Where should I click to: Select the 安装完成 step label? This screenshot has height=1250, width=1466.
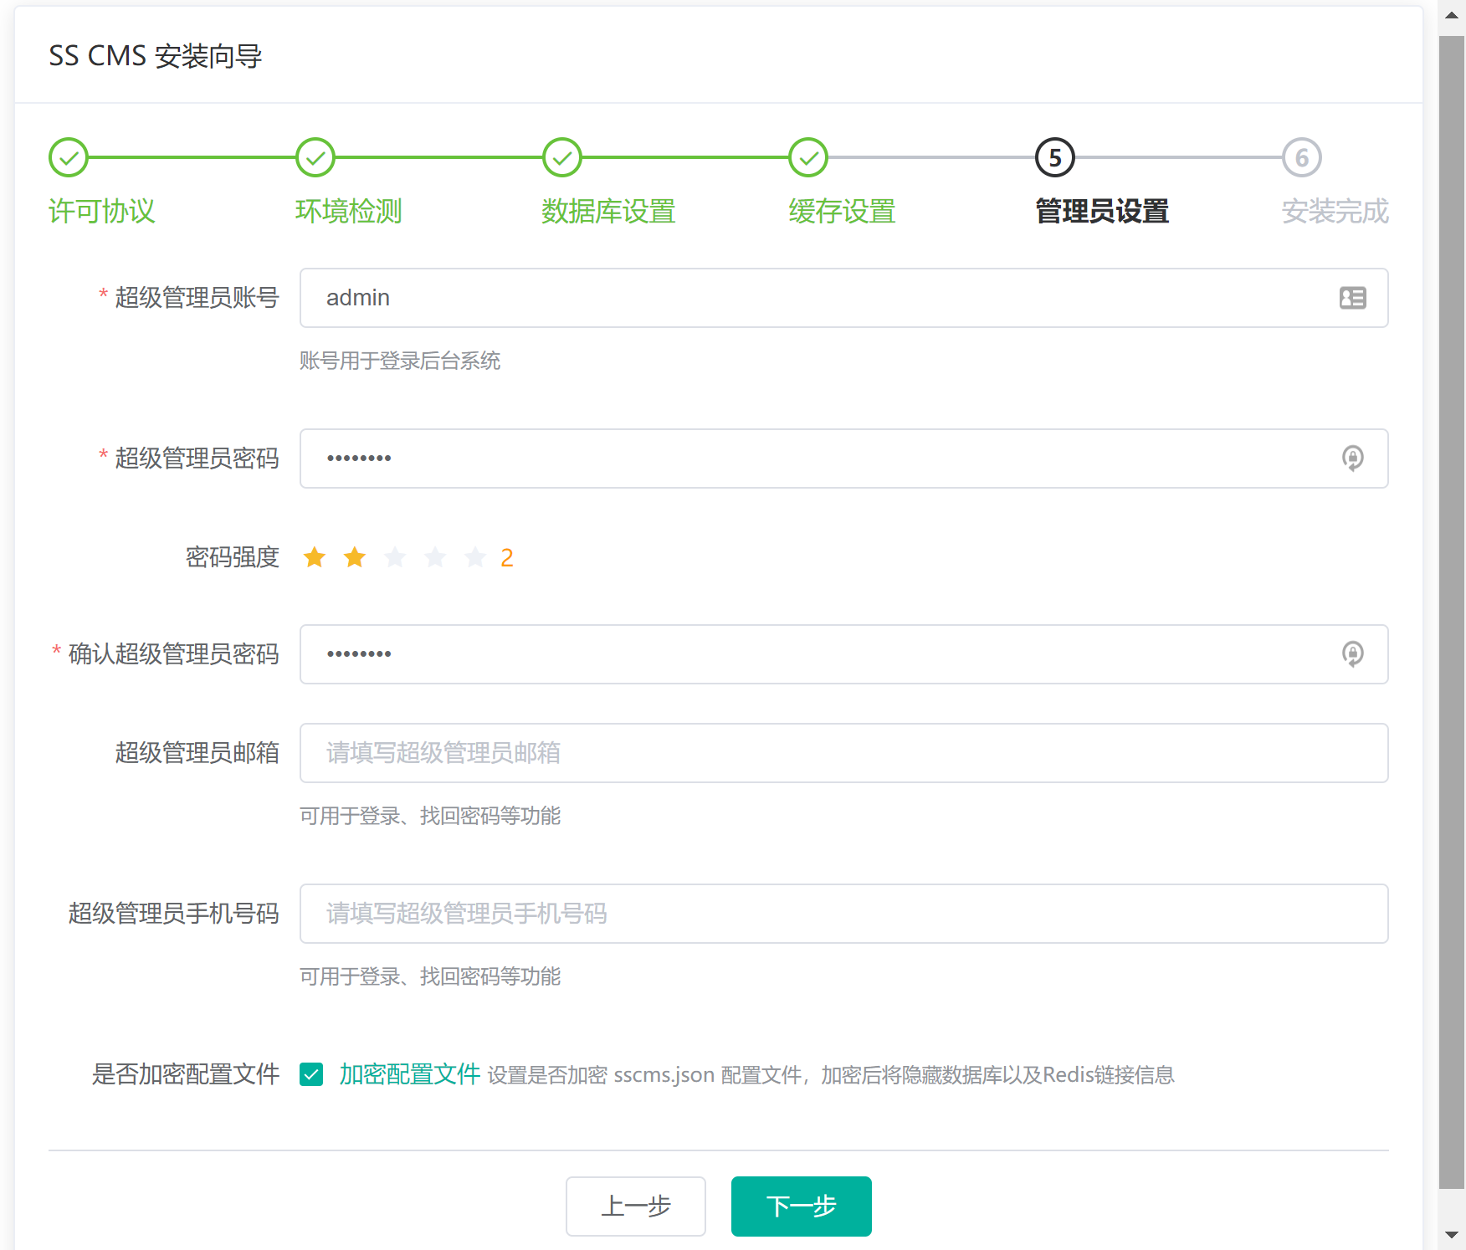(x=1334, y=212)
